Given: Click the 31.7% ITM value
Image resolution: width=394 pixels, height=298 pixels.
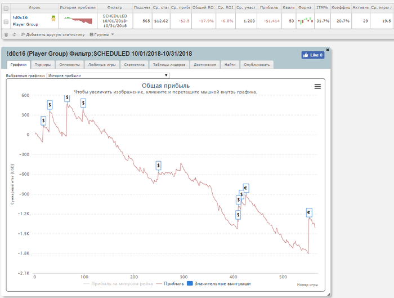Looking at the screenshot, I should [x=323, y=21].
